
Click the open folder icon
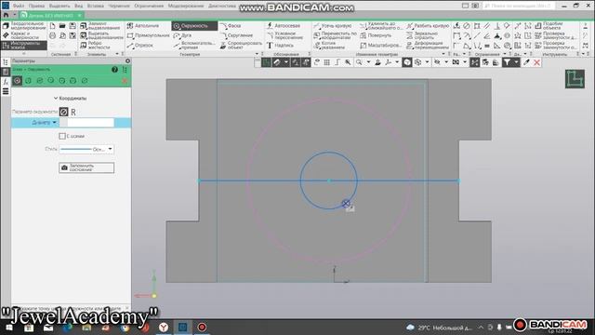point(62,26)
